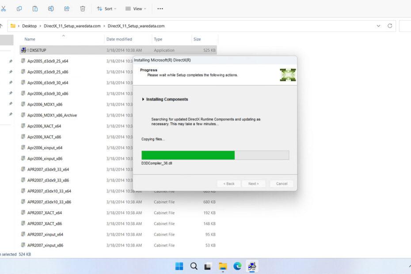This screenshot has height=274, width=411.
Task: Click the pin icon beside Apr2006_MDX1_x86_Archive row
Action: point(11,114)
